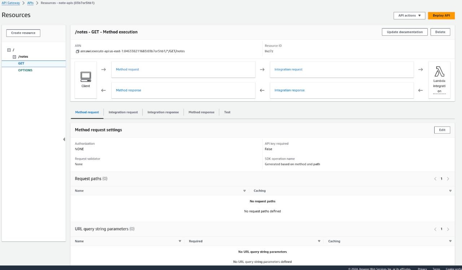Go to next page of Request paths
This screenshot has height=270, width=462.
pyautogui.click(x=448, y=179)
